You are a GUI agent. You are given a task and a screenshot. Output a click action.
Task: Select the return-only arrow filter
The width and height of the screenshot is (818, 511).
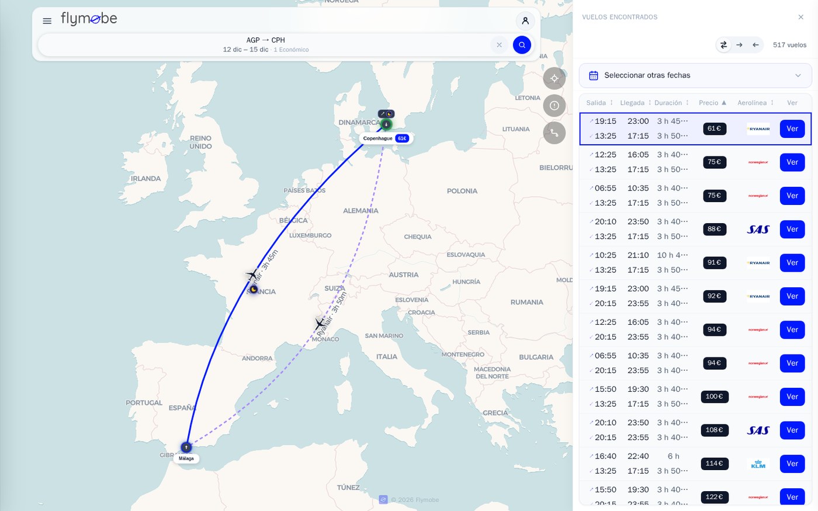pyautogui.click(x=755, y=45)
